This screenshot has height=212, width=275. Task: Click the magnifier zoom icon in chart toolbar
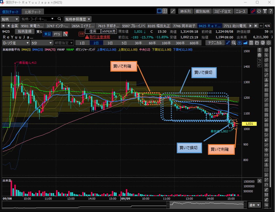coord(234,43)
